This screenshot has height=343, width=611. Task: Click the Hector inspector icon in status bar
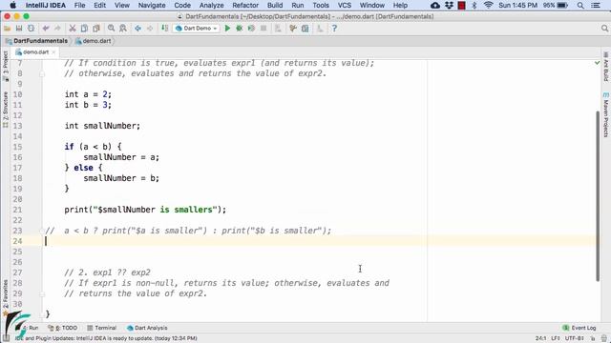pos(603,338)
